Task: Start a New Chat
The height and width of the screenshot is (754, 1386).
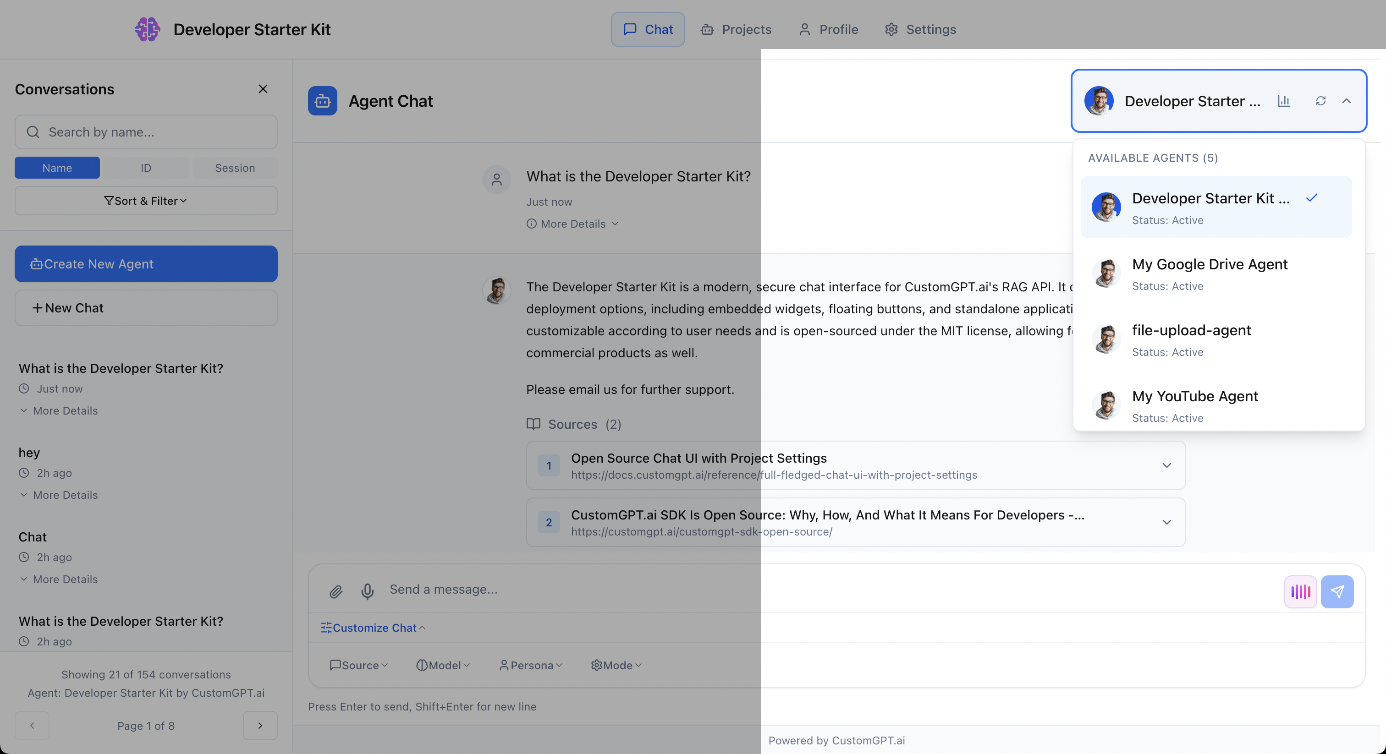Action: point(146,308)
